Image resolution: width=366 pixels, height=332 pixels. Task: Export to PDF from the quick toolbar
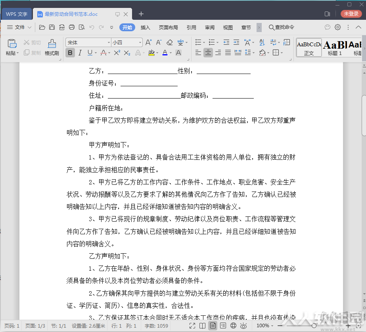tap(62, 27)
